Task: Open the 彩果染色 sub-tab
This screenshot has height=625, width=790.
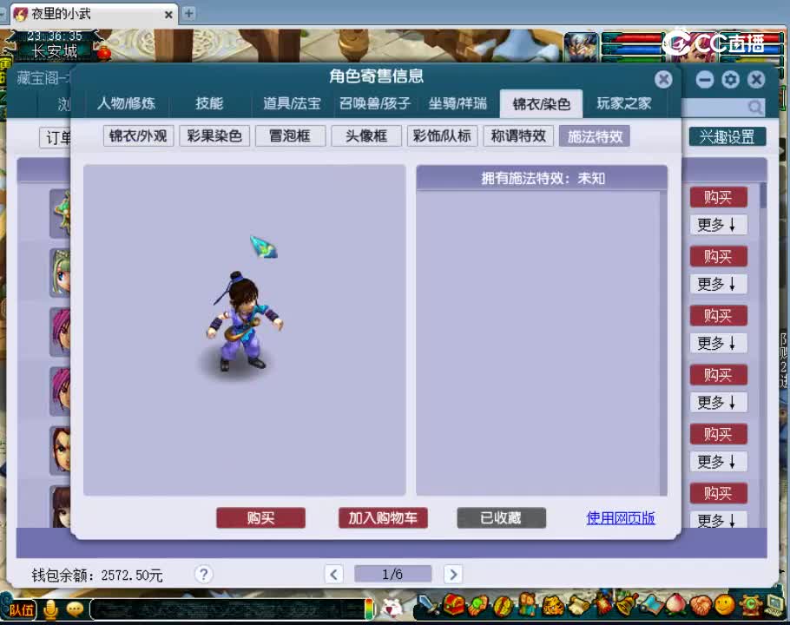Action: pyautogui.click(x=214, y=136)
